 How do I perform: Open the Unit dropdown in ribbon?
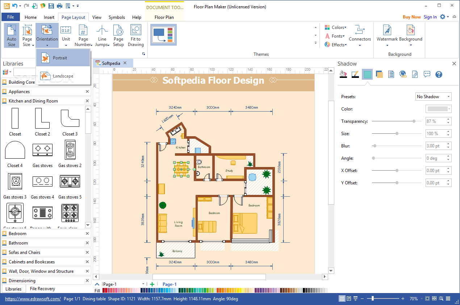click(66, 35)
